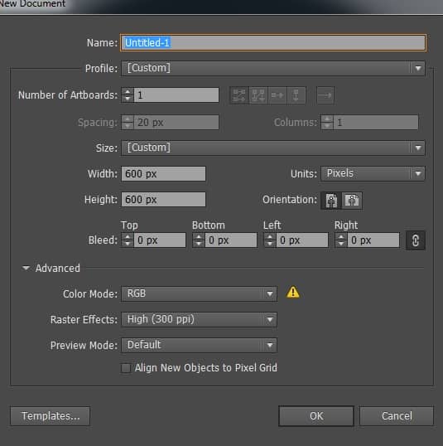443x446 pixels.
Task: Choose Arrange by Row artboard icon
Action: coord(277,95)
